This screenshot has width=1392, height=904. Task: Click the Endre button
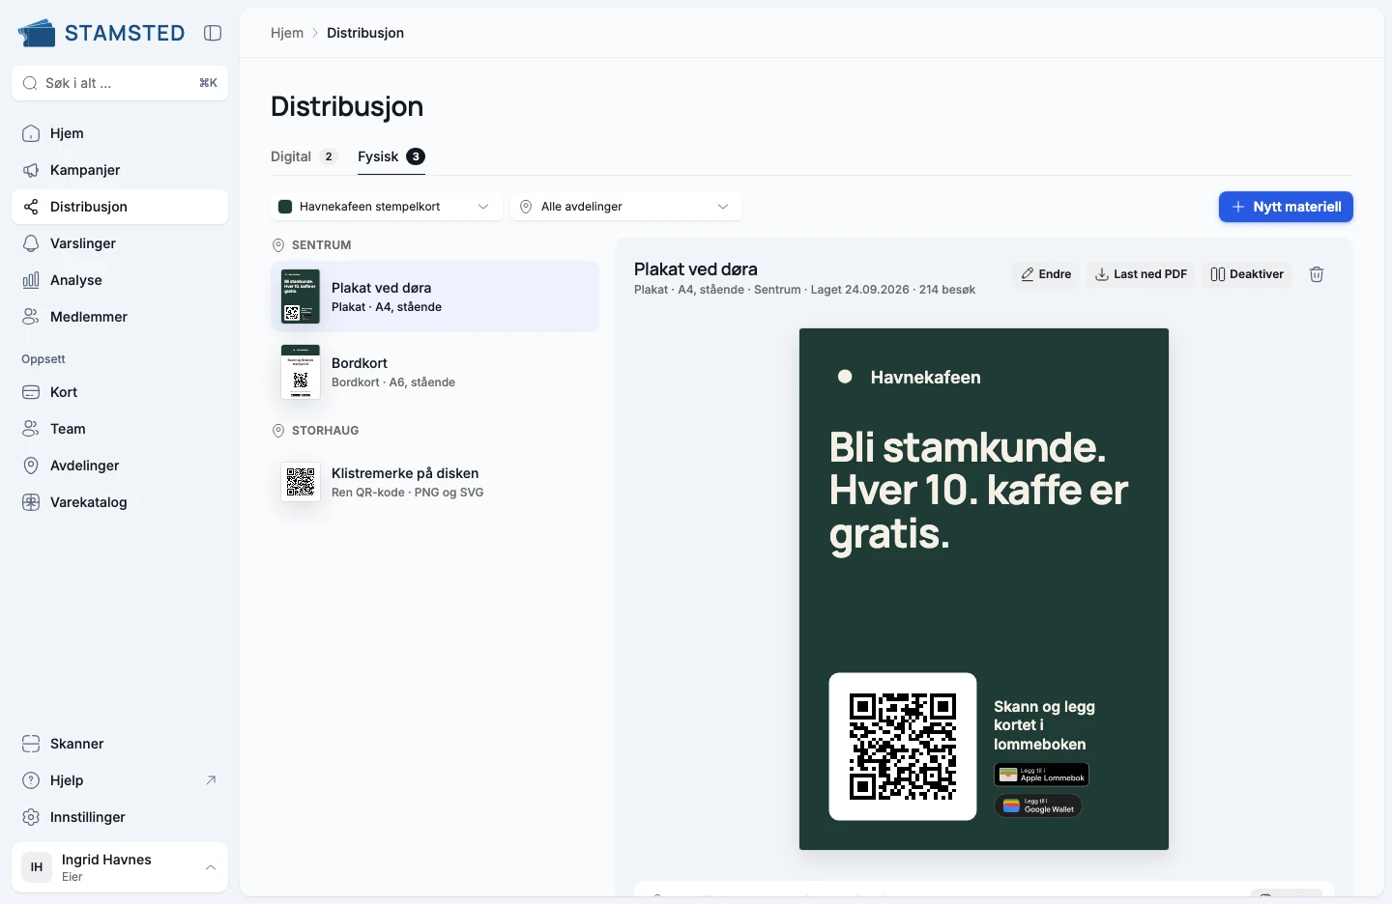tap(1046, 274)
